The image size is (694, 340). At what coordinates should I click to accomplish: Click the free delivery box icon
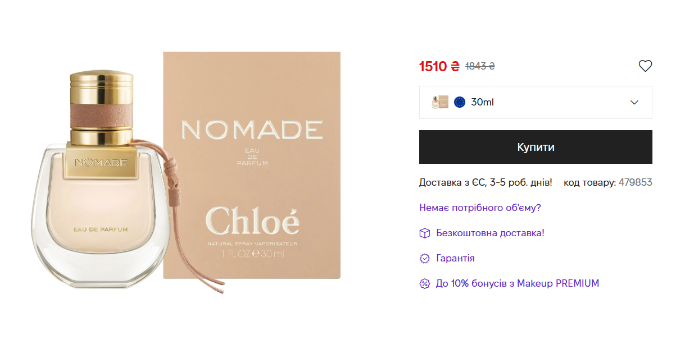(x=425, y=233)
